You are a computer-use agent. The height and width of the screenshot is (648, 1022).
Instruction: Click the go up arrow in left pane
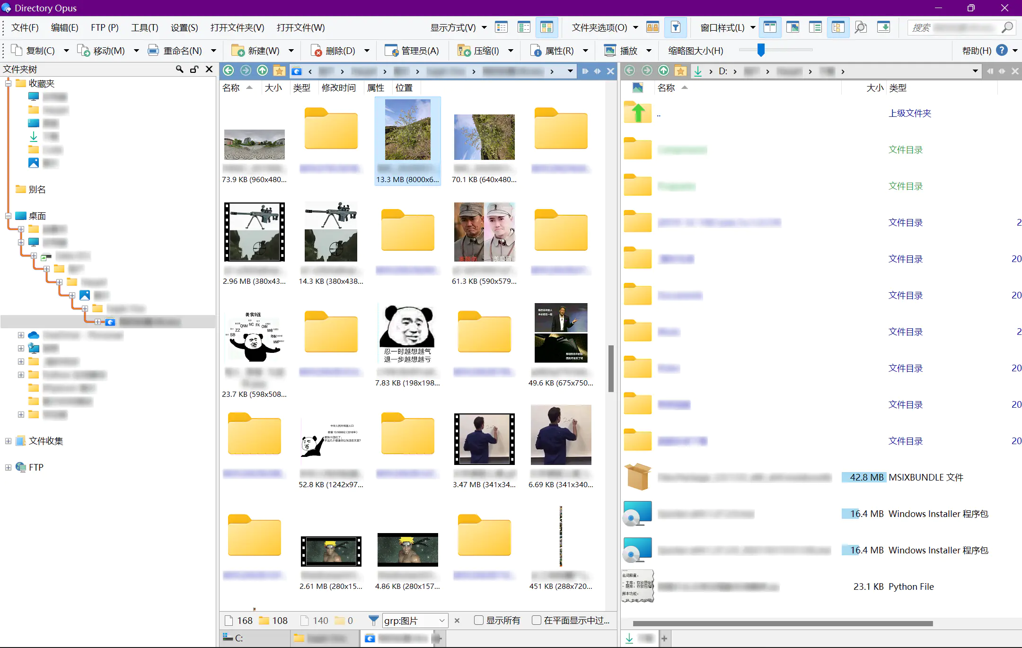(263, 71)
